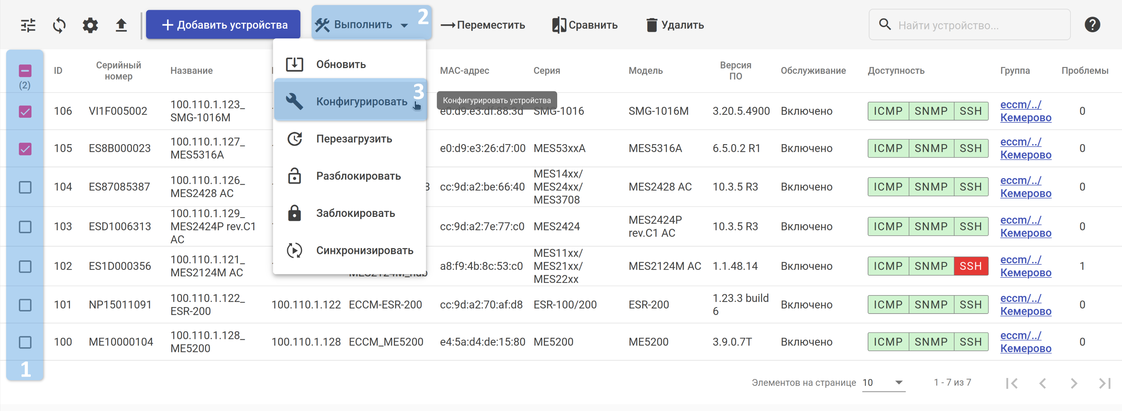1122x411 pixels.
Task: Click the Добавить устройства button
Action: 223,25
